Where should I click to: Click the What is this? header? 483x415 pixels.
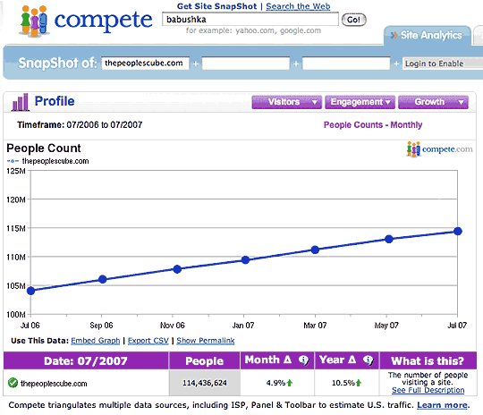(x=428, y=360)
